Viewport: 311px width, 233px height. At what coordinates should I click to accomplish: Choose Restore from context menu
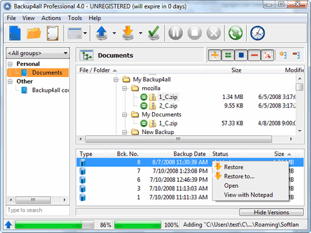[x=250, y=167]
